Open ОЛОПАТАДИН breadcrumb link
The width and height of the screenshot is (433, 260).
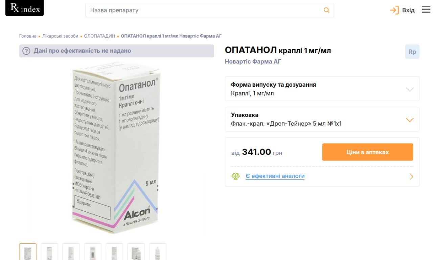click(x=99, y=36)
